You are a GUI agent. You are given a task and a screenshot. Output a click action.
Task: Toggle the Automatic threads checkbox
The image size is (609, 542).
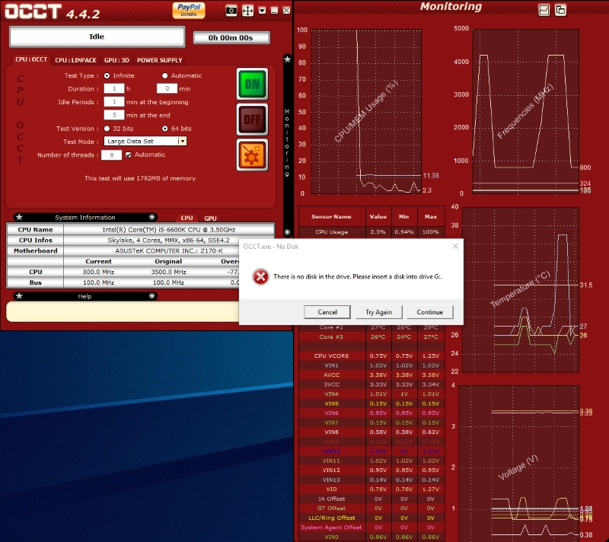pos(128,155)
